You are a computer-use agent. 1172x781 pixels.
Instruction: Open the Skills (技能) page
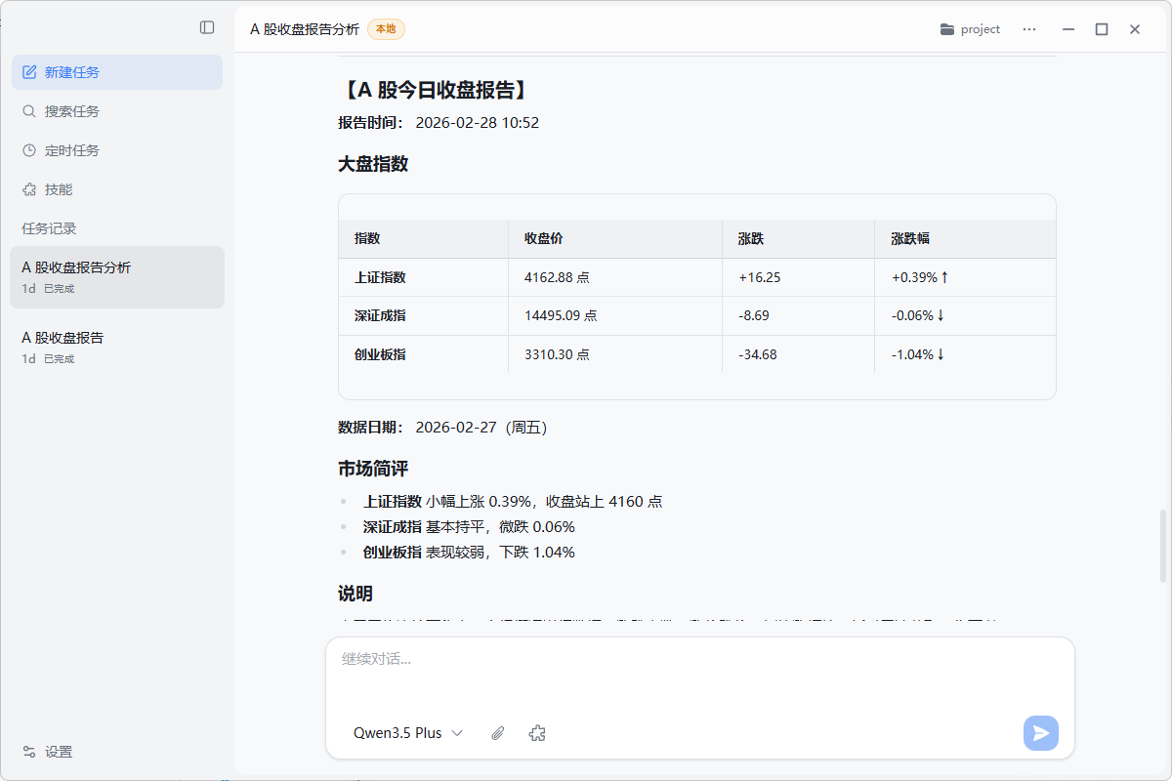(58, 189)
